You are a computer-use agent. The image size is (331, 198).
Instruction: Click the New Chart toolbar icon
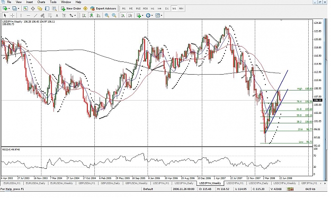pos(5,8)
